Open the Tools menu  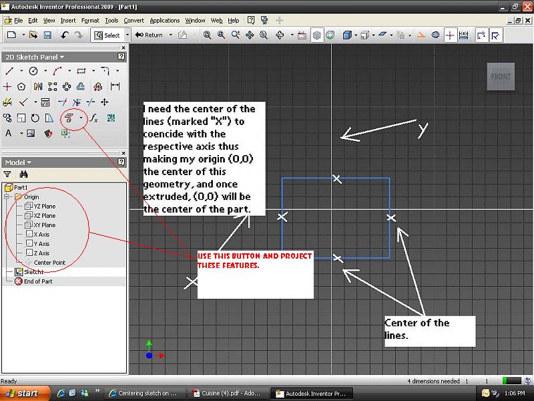[x=111, y=21]
